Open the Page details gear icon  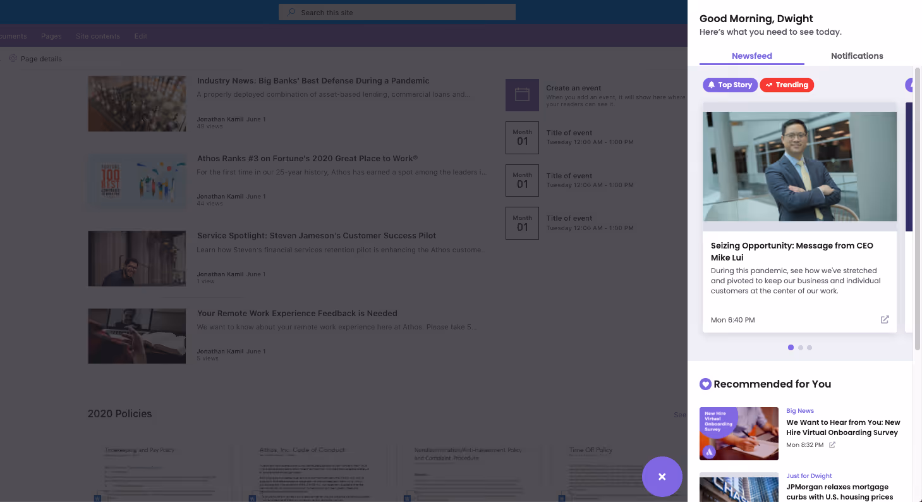point(13,58)
